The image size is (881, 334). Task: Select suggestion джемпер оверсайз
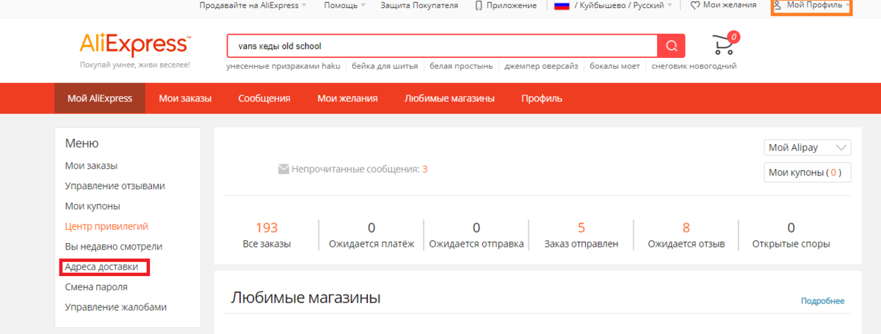pos(541,65)
